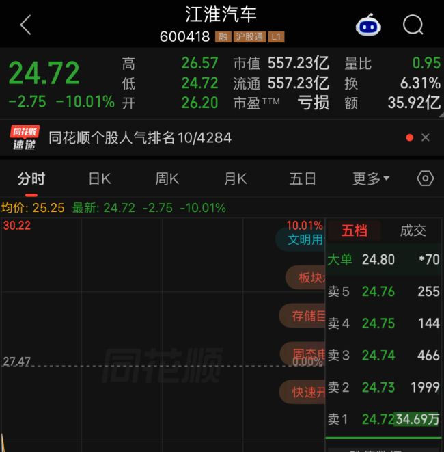Open the 固态 chart tag bubble
Viewport: 444px width, 452px height.
(303, 354)
